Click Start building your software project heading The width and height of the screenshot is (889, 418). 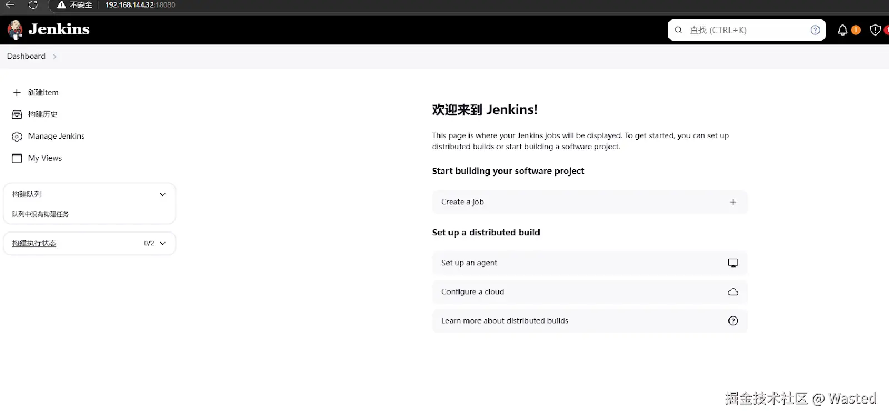point(508,171)
